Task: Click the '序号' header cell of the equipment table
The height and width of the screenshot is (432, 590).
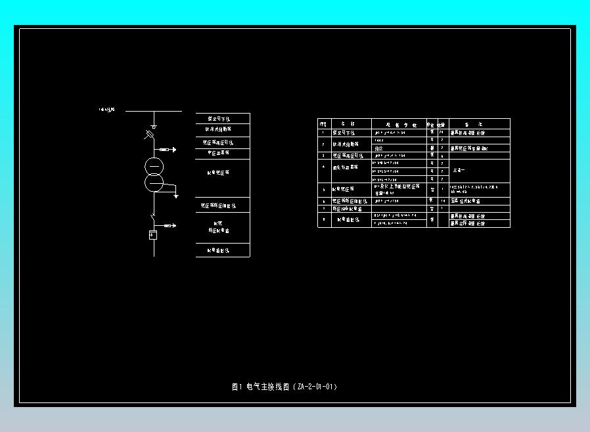Action: [323, 123]
